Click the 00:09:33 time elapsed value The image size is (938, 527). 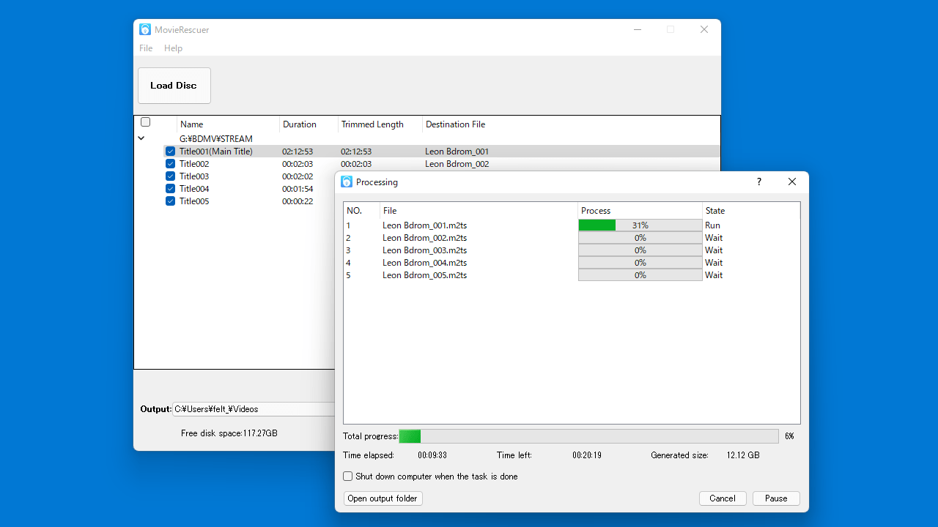(432, 455)
